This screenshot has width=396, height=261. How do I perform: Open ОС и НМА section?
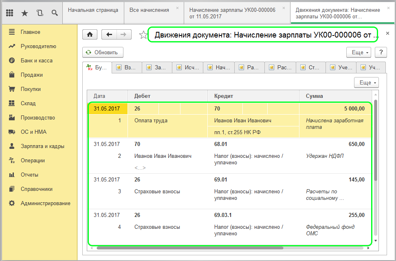click(x=33, y=132)
